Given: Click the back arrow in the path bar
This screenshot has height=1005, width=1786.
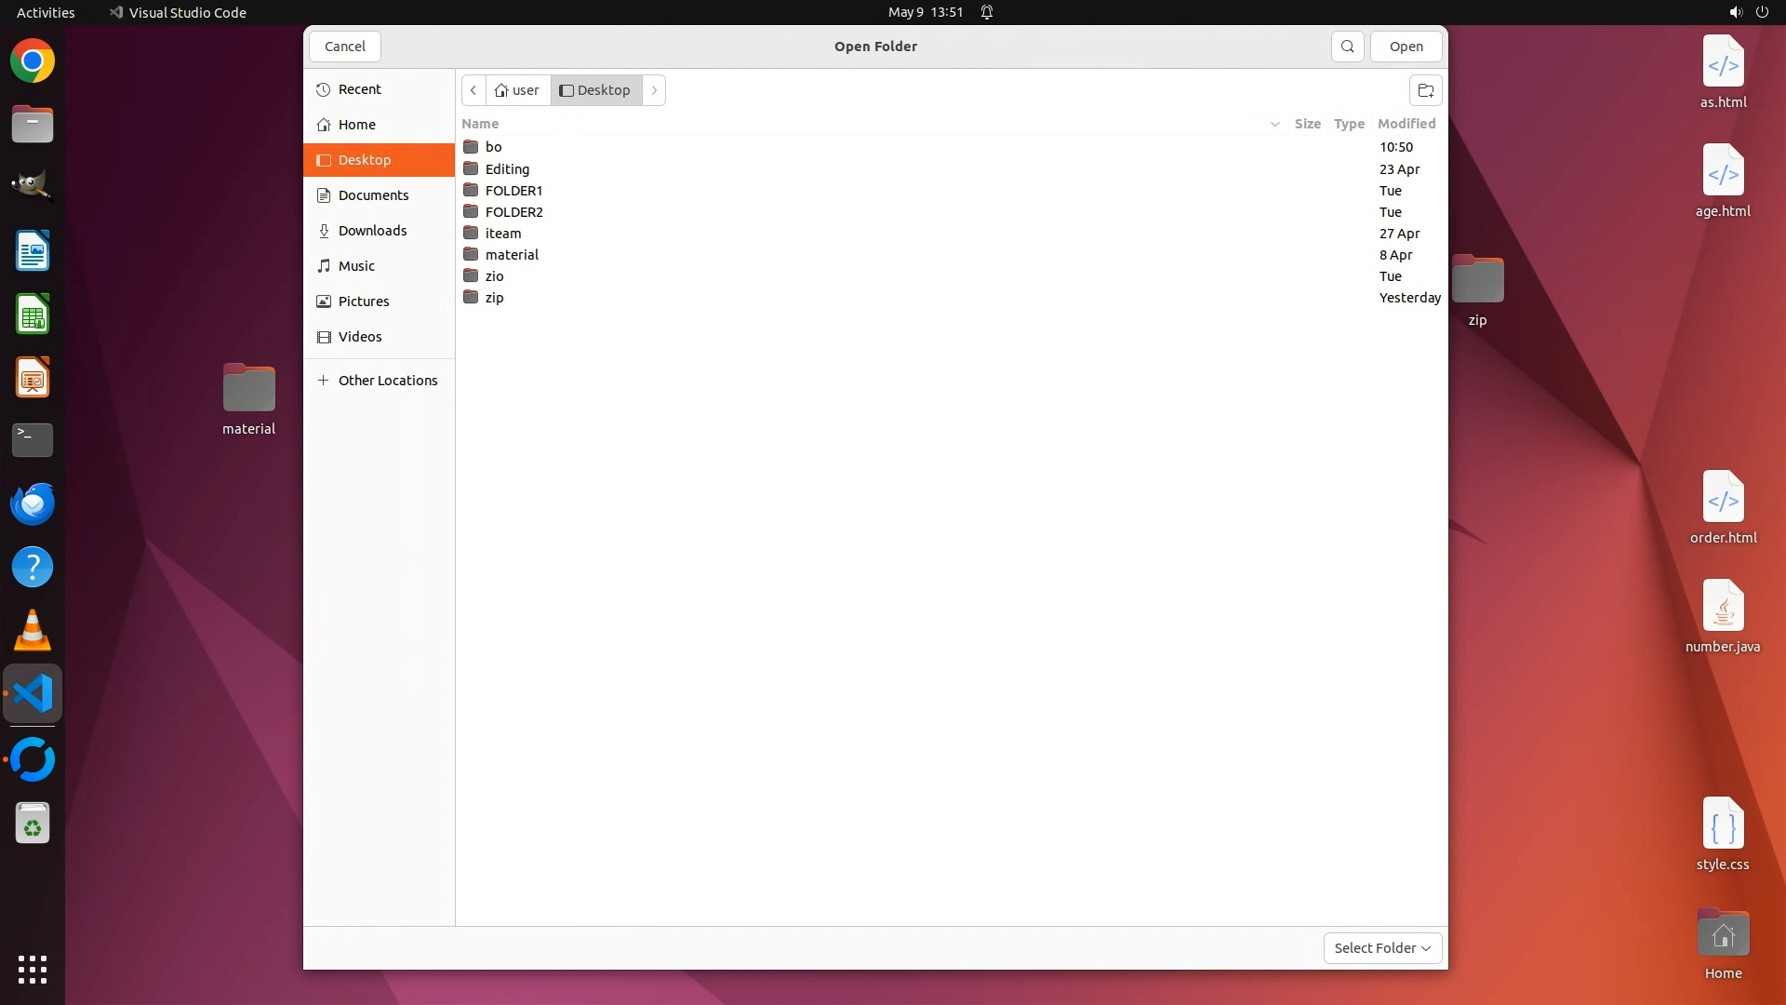Looking at the screenshot, I should (473, 90).
